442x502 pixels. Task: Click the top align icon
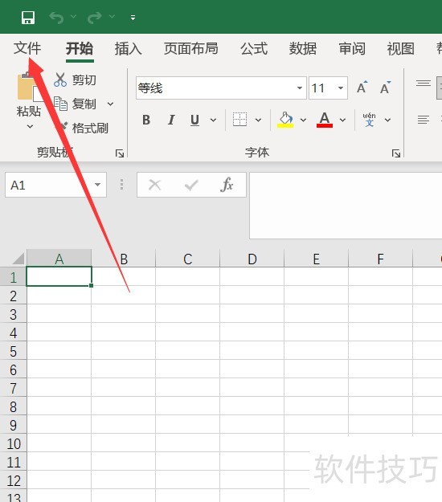tap(424, 84)
